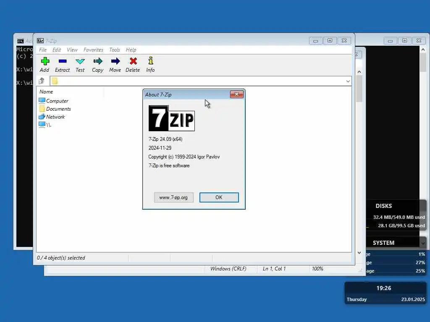Click the Copyright Igor Pavlov text
This screenshot has height=322, width=430.
click(184, 157)
